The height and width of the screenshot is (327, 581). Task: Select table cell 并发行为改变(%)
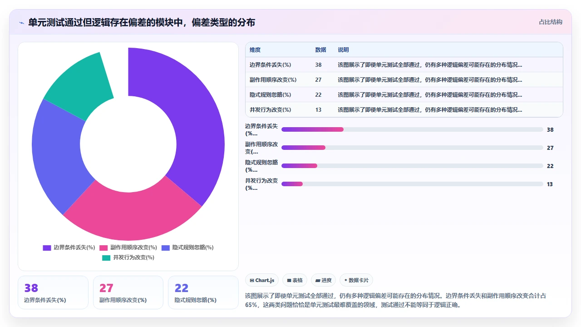271,110
